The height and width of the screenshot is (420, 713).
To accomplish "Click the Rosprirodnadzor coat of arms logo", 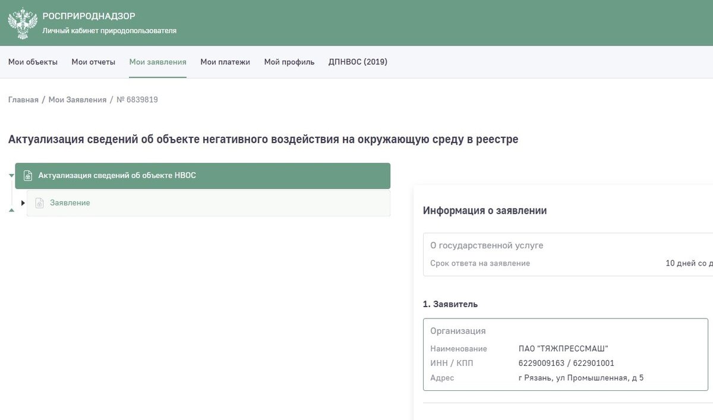I will tap(21, 23).
